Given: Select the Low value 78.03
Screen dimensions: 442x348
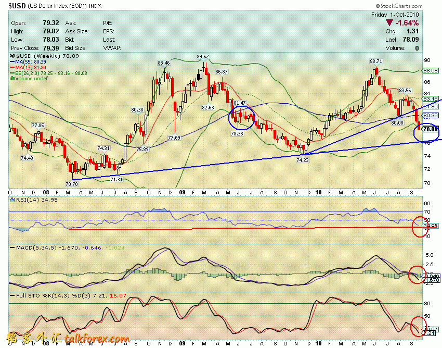Looking at the screenshot, I should point(51,40).
